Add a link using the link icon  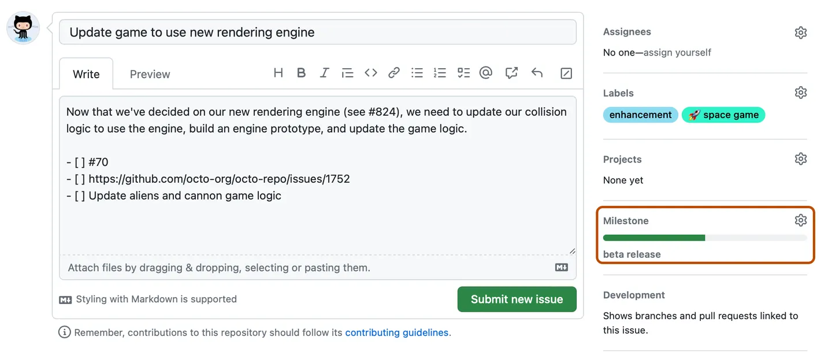(x=394, y=73)
